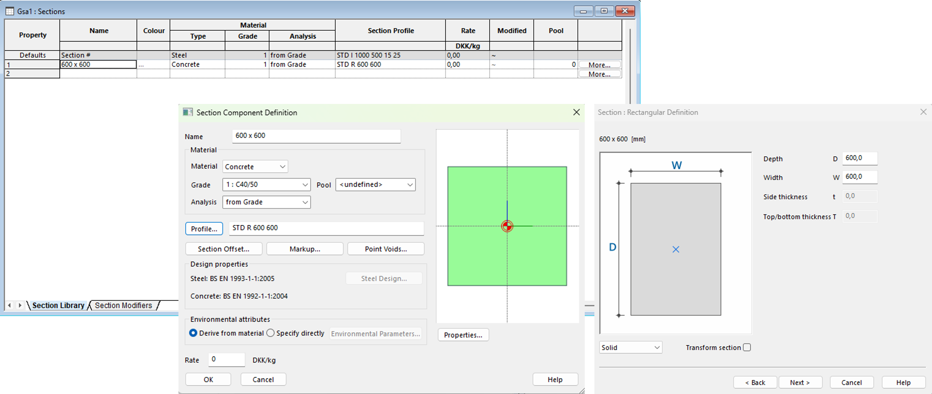Click the red centroid marker in preview

pos(507,226)
